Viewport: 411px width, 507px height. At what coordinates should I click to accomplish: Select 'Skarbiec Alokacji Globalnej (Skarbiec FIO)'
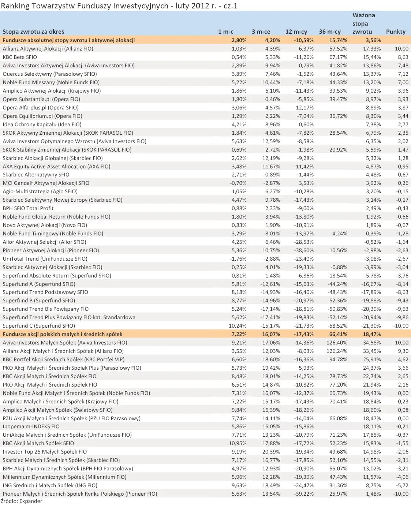pos(53,158)
